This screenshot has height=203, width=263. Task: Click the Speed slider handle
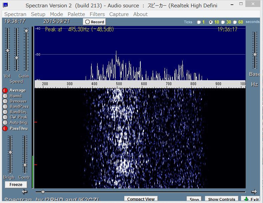pyautogui.click(x=17, y=58)
